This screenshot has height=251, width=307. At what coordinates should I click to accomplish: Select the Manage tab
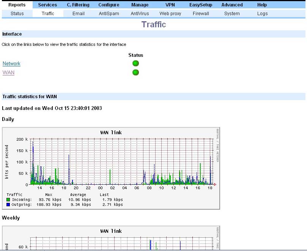(140, 5)
